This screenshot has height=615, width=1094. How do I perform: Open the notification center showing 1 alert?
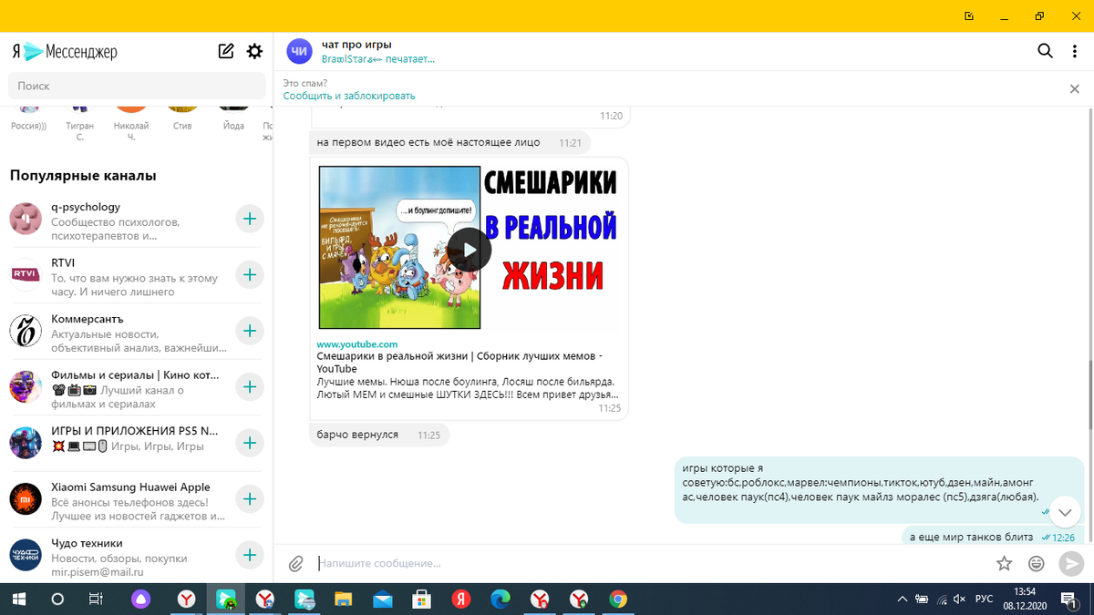(x=1070, y=600)
